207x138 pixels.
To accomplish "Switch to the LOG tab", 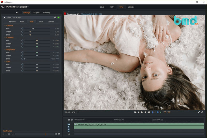I will pyautogui.click(x=102, y=7).
